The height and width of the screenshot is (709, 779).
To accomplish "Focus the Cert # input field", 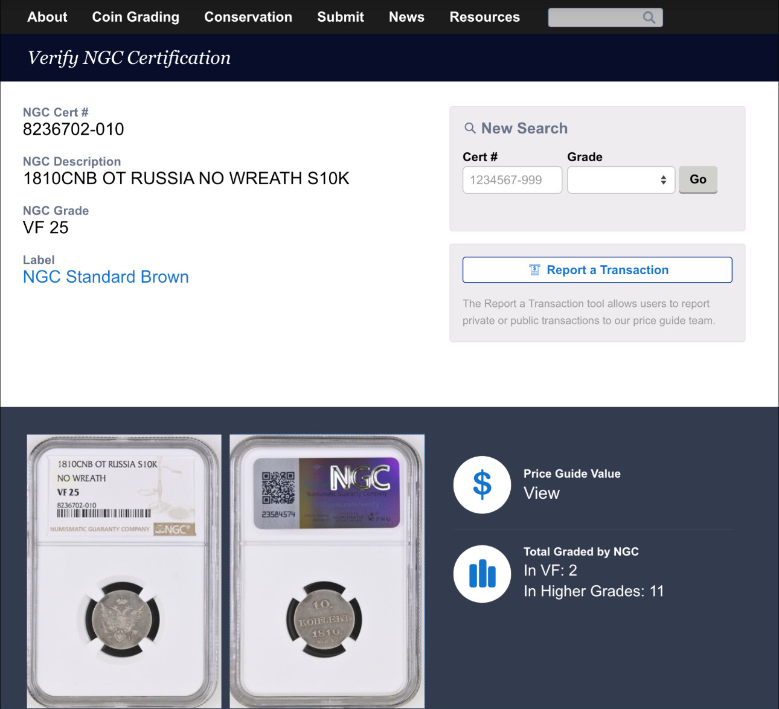I will 512,180.
